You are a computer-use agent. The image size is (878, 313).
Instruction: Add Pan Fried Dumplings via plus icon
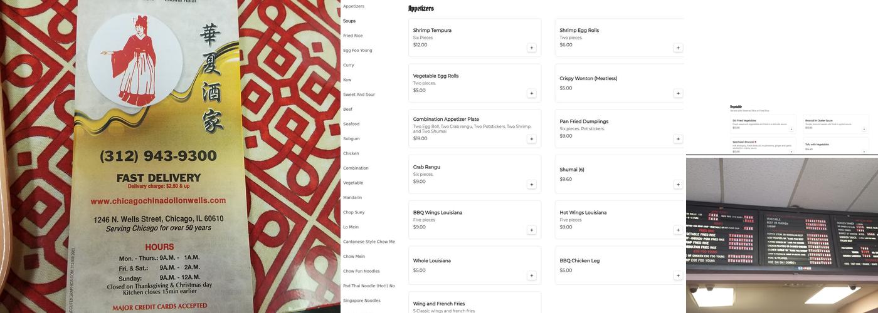[678, 139]
